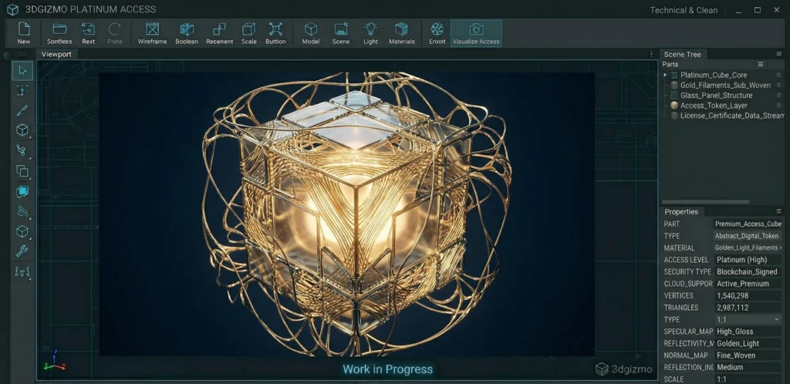Click the New file button

pos(24,32)
